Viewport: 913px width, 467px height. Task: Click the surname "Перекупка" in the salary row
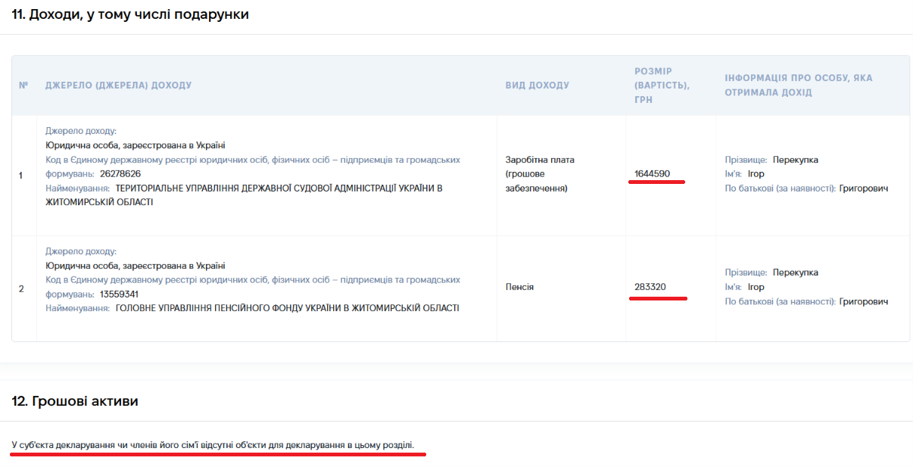(796, 160)
